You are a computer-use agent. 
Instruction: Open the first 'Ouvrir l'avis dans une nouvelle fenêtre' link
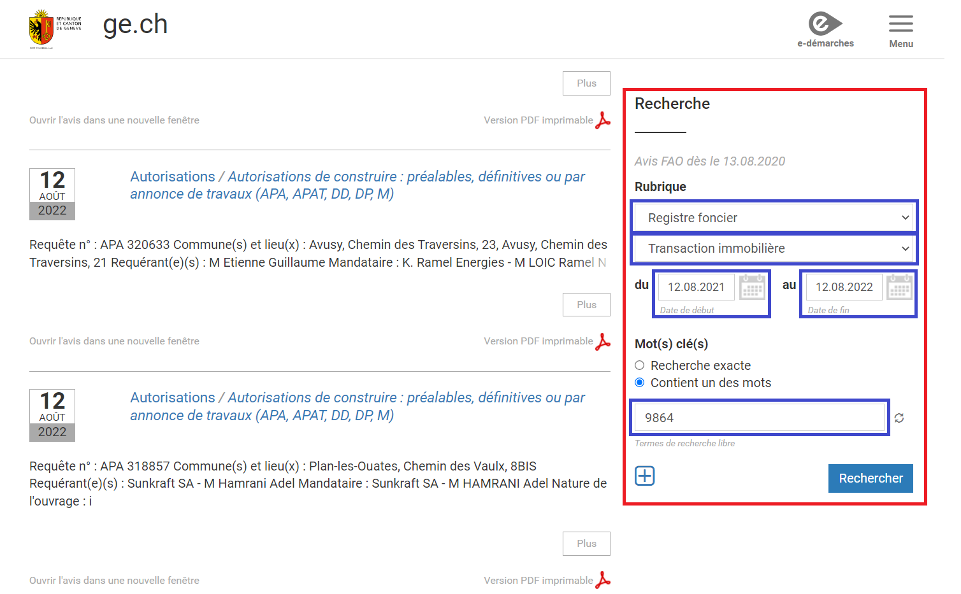[x=114, y=120]
